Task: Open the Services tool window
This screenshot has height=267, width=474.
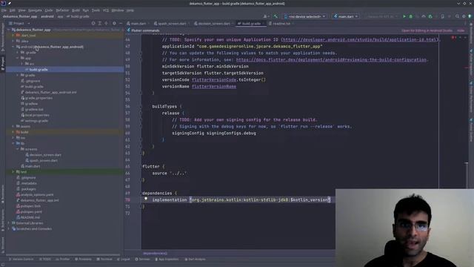Action: point(142,260)
